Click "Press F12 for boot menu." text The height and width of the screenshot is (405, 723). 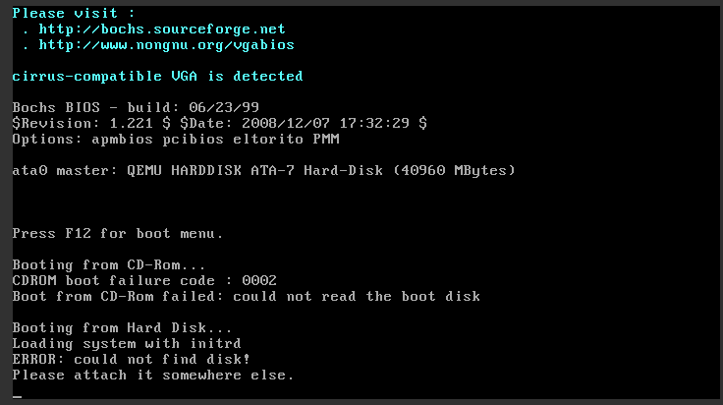[118, 234]
